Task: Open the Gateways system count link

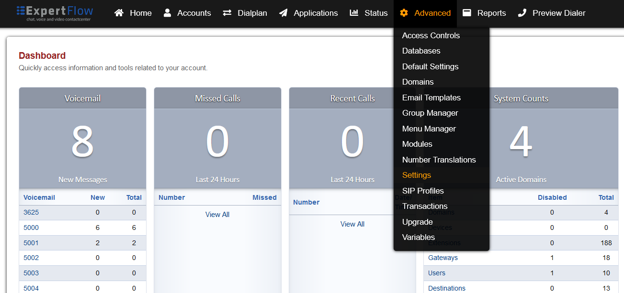Action: (442, 258)
